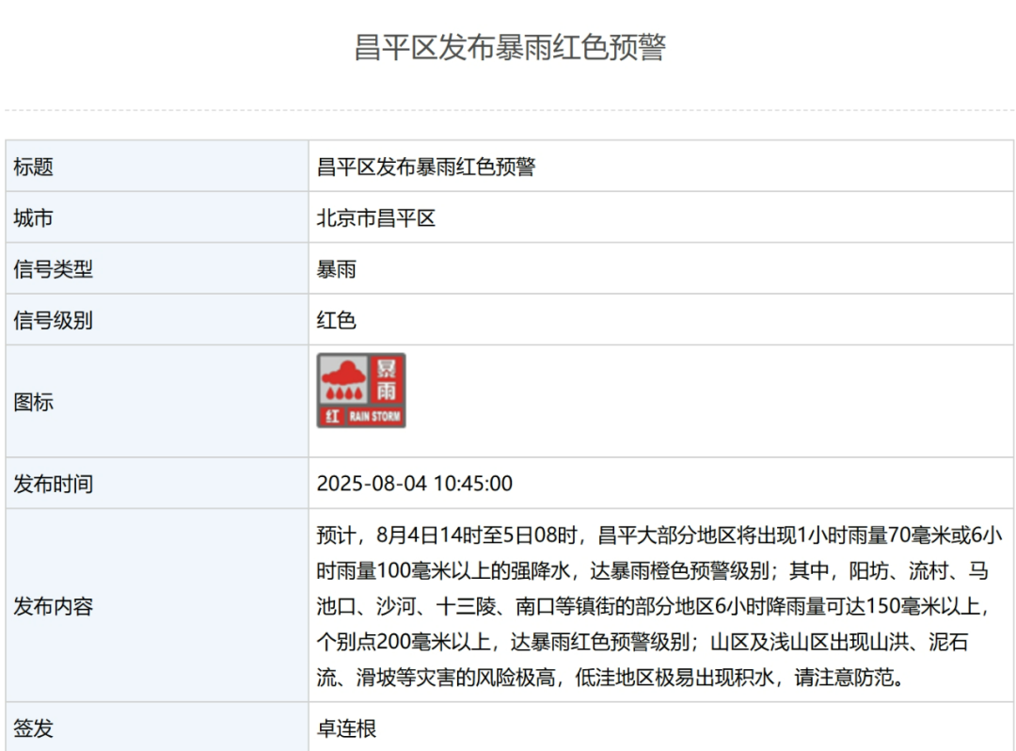Select the timestamp 2025-08-04 10:45:00
Image resolution: width=1016 pixels, height=751 pixels.
click(x=415, y=484)
